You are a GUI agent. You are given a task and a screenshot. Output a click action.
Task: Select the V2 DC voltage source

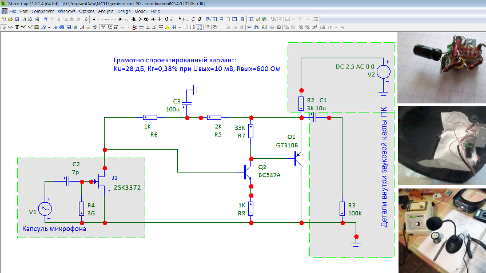pos(384,71)
